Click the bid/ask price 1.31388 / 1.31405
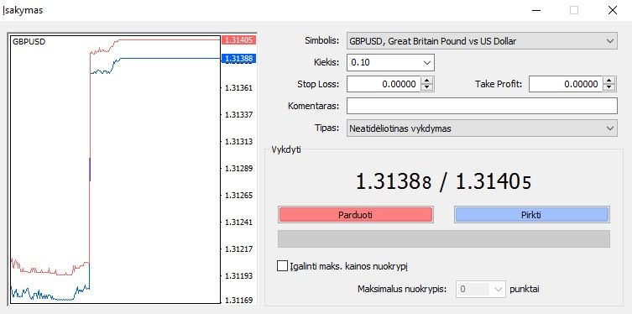Viewport: 632px width, 314px height. tap(443, 182)
